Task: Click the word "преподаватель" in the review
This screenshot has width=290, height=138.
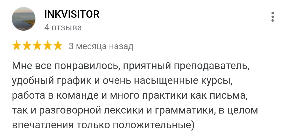Action: tap(212, 66)
